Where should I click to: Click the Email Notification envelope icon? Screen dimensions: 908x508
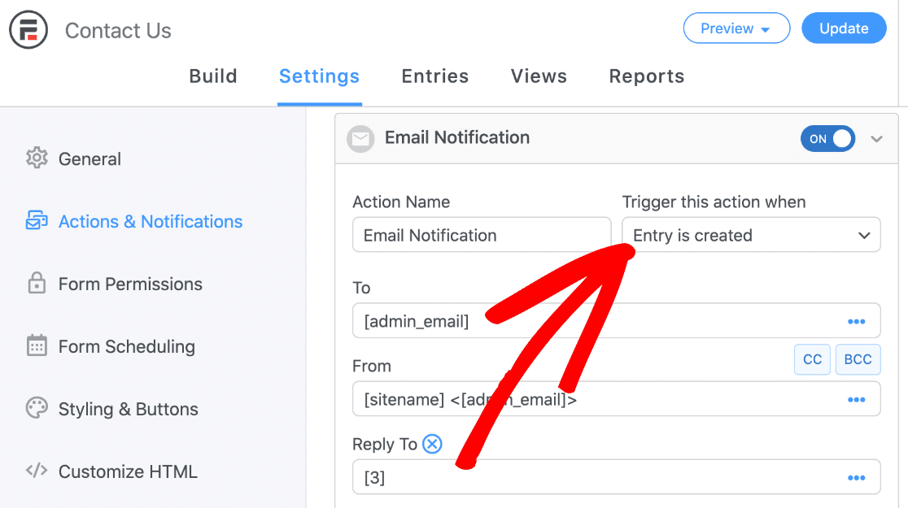(x=360, y=138)
